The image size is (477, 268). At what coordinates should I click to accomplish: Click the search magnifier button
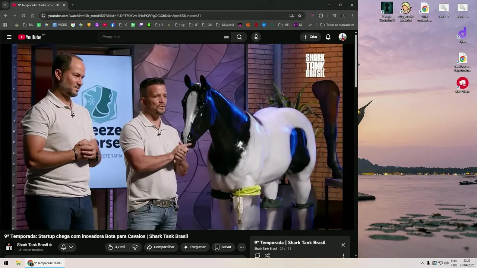239,37
